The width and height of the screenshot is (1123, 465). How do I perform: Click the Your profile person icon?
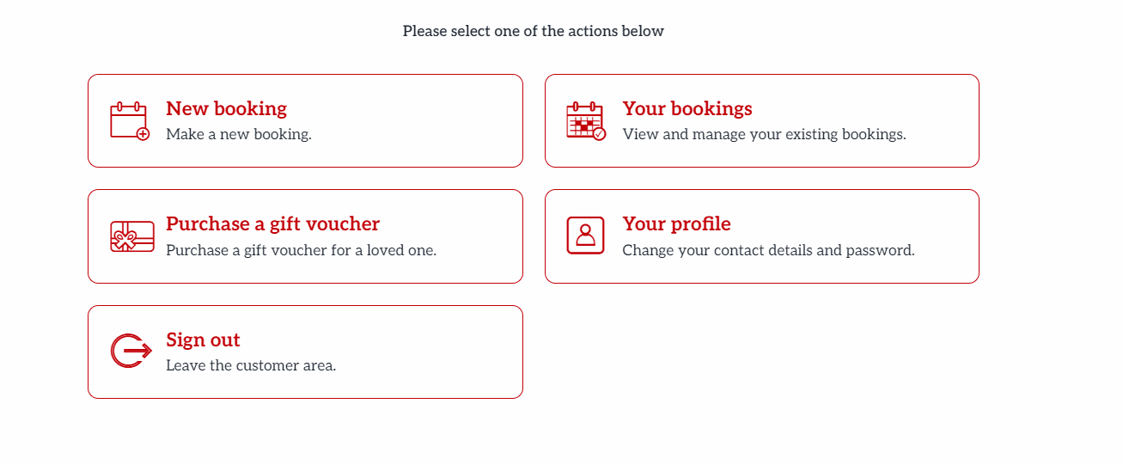pos(586,236)
